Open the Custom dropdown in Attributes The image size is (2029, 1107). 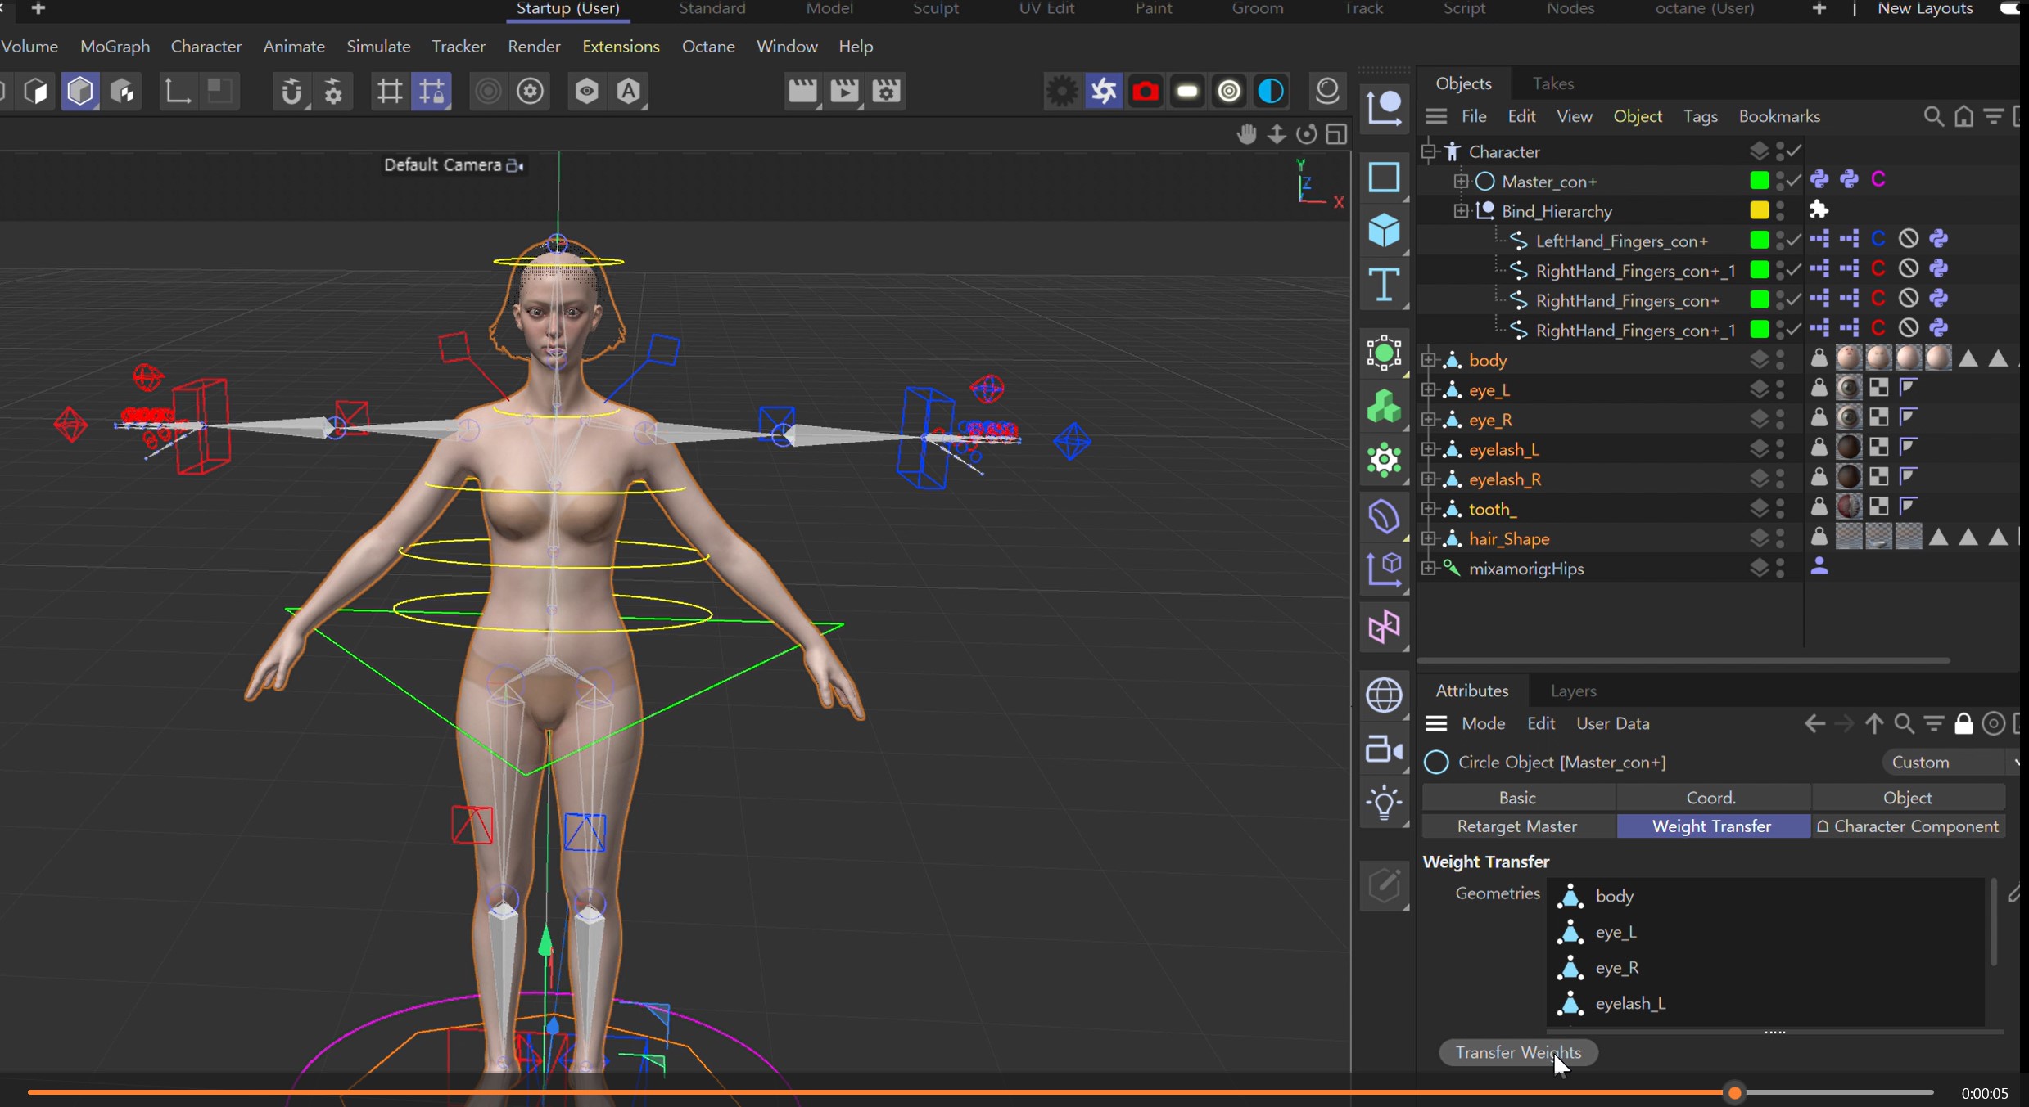(x=1951, y=762)
